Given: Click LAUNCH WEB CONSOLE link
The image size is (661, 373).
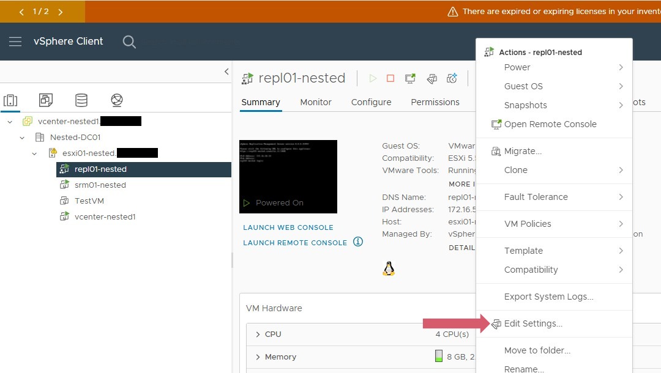Looking at the screenshot, I should tap(288, 227).
